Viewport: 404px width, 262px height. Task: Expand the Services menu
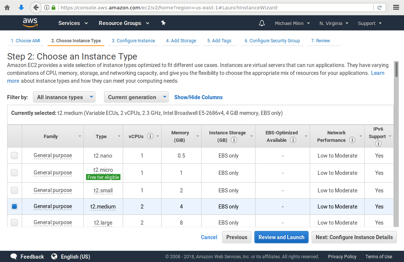[73, 23]
